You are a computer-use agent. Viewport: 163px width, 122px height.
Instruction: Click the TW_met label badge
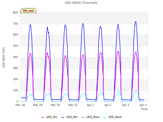(28, 11)
